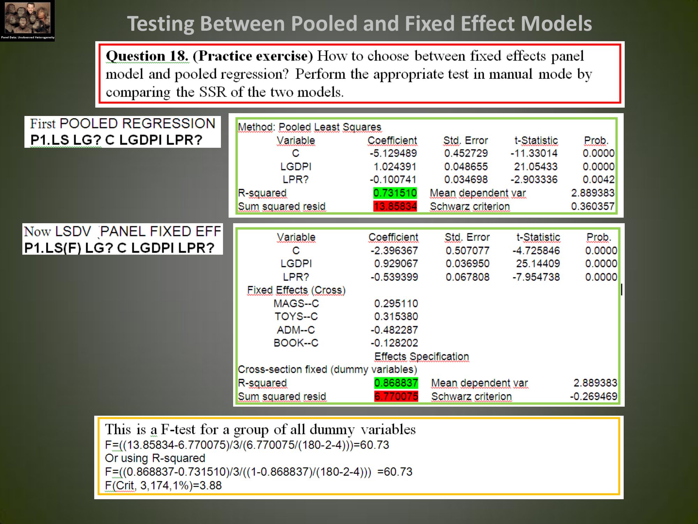The width and height of the screenshot is (698, 524).
Task: Click the F(Crit, 3,174,1%)=3.88 line
Action: (163, 486)
